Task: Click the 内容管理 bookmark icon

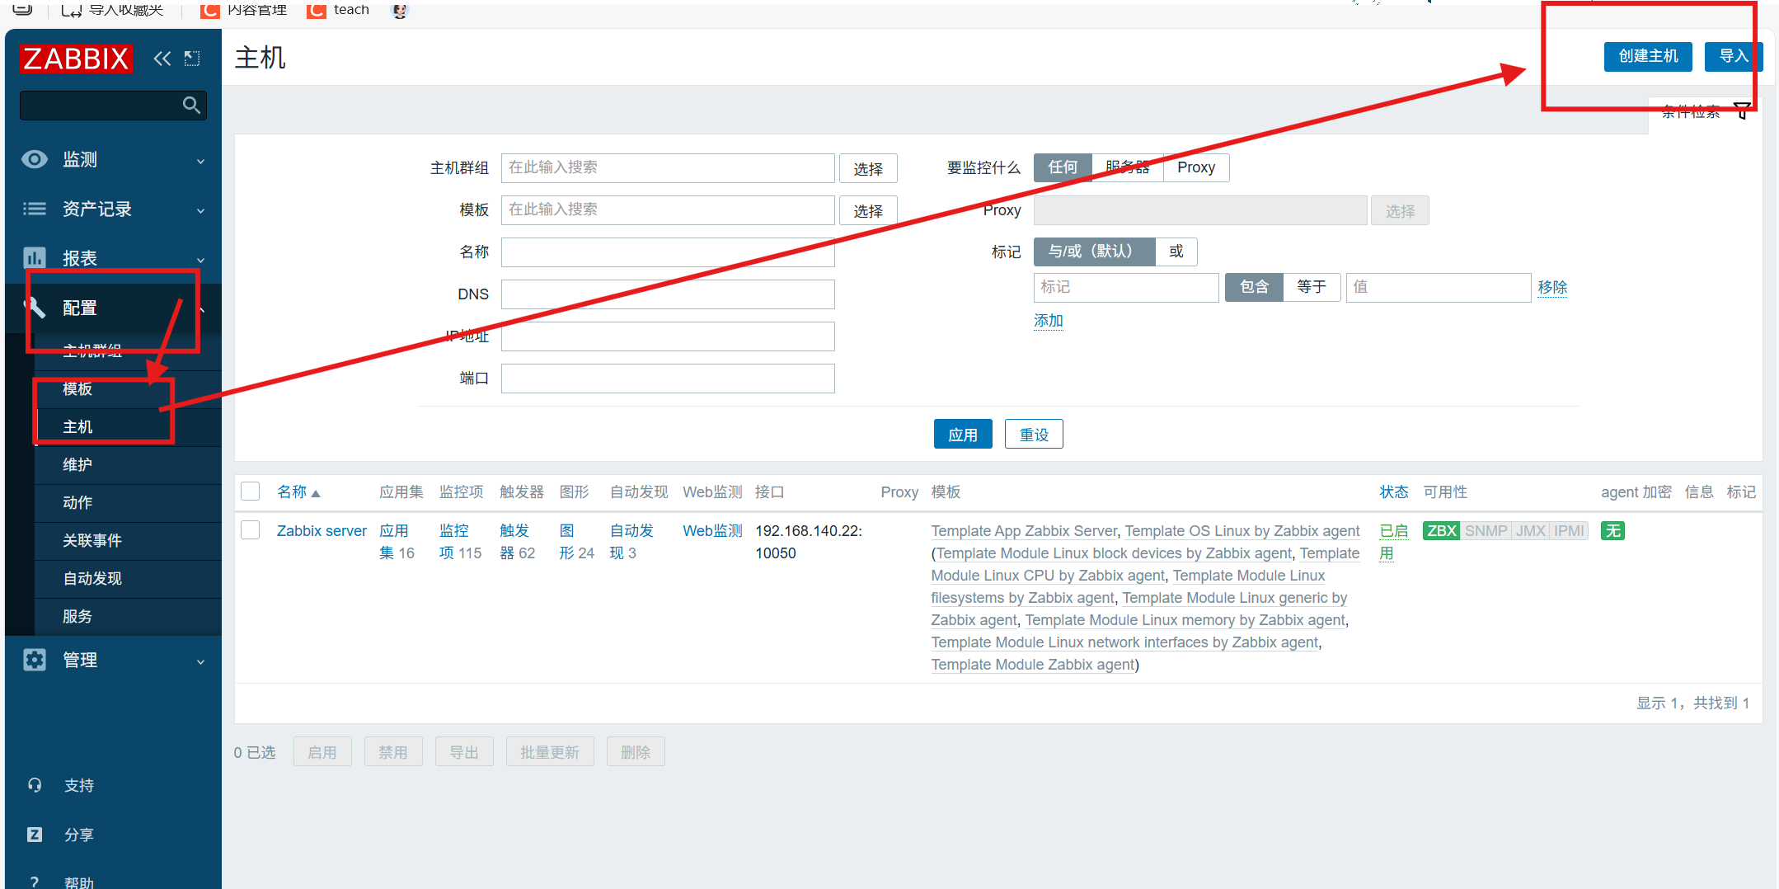Action: pyautogui.click(x=210, y=10)
